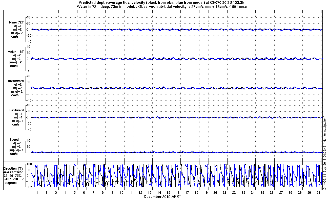
Task: Click date label '5' on the time axis
Action: click(x=75, y=192)
